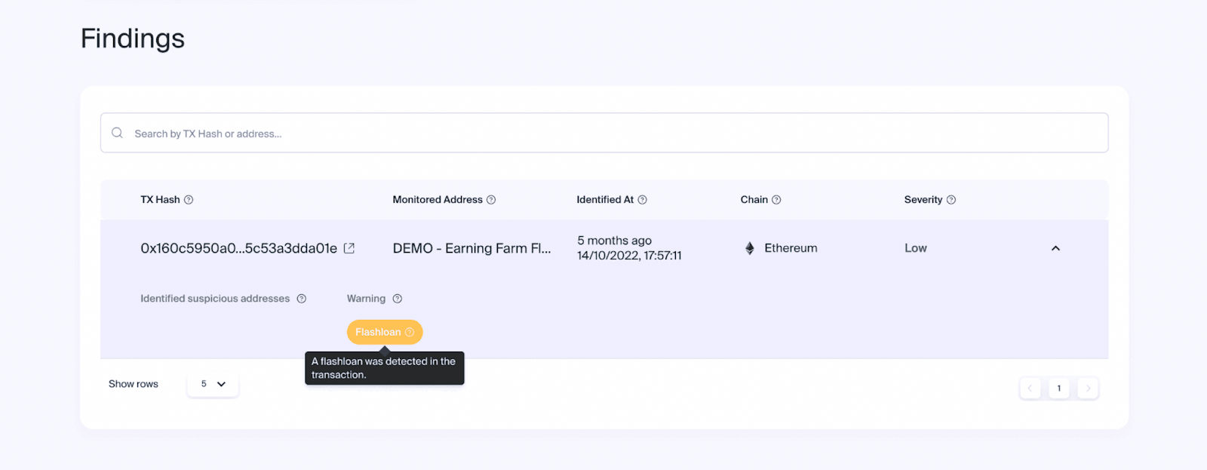Click monitored address DEMO - Earning Farm
Viewport: 1207px width, 470px height.
(x=472, y=248)
